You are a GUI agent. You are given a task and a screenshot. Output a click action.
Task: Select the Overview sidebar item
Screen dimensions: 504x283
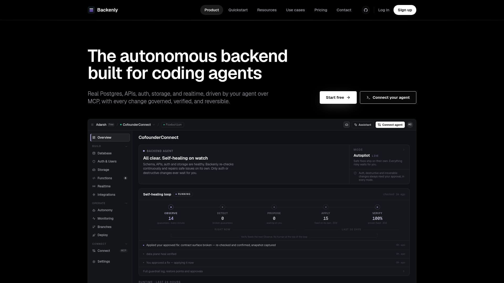click(110, 138)
